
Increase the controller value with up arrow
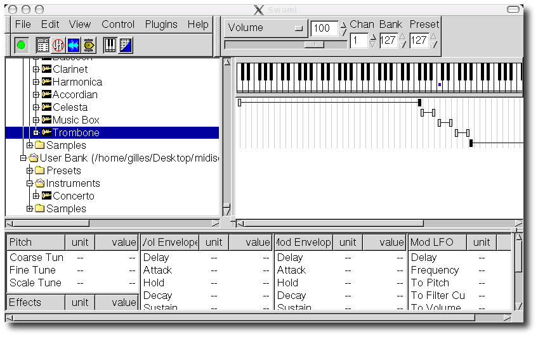pos(343,24)
